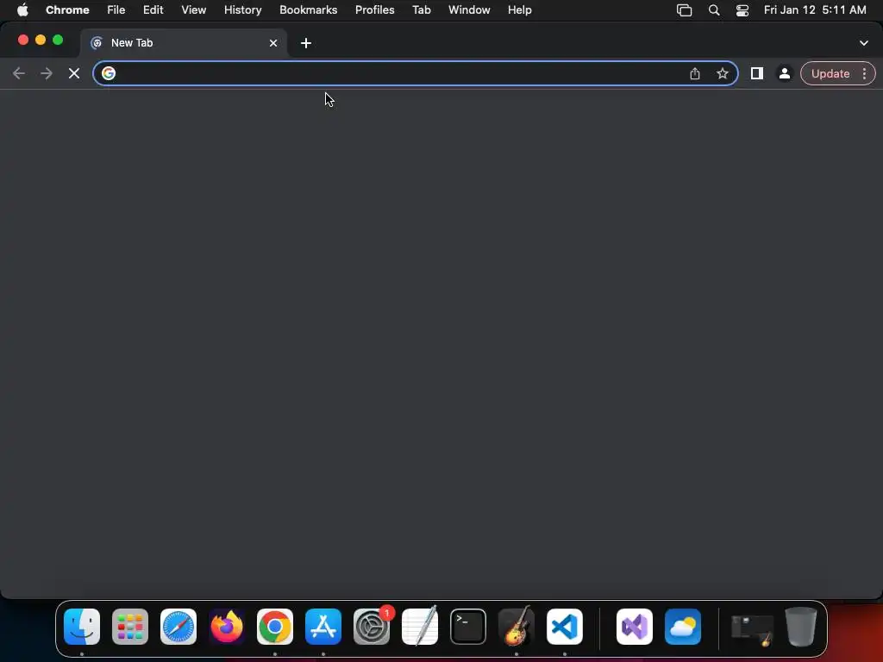Image resolution: width=883 pixels, height=662 pixels.
Task: Open the Profiles menu
Action: [375, 10]
